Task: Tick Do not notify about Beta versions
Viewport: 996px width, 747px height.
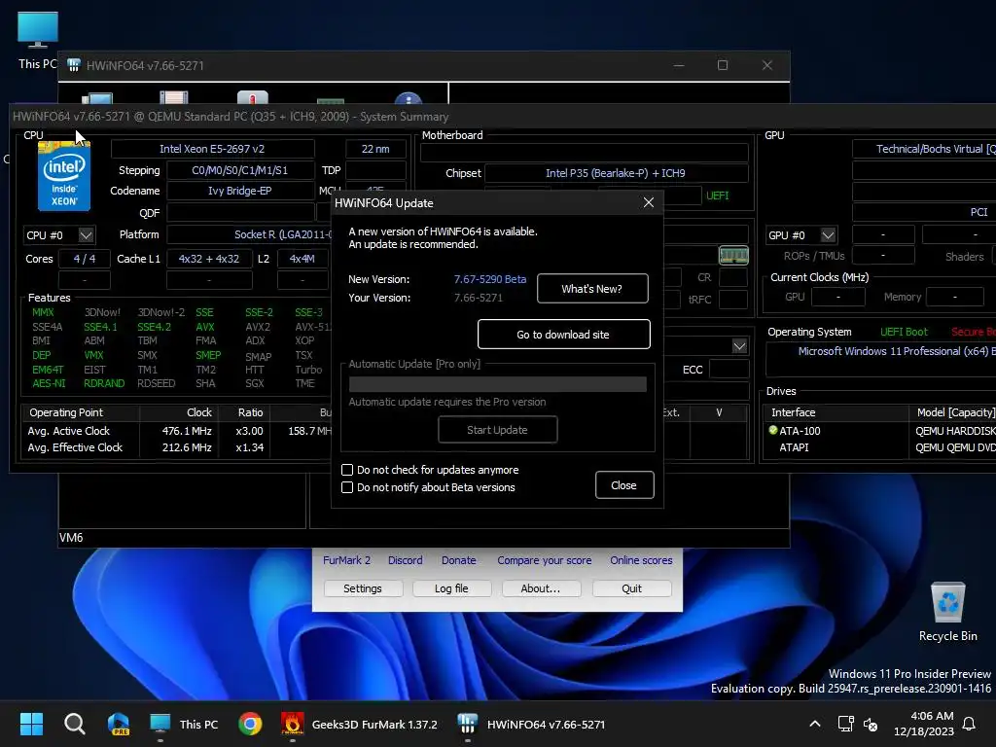Action: [x=347, y=487]
